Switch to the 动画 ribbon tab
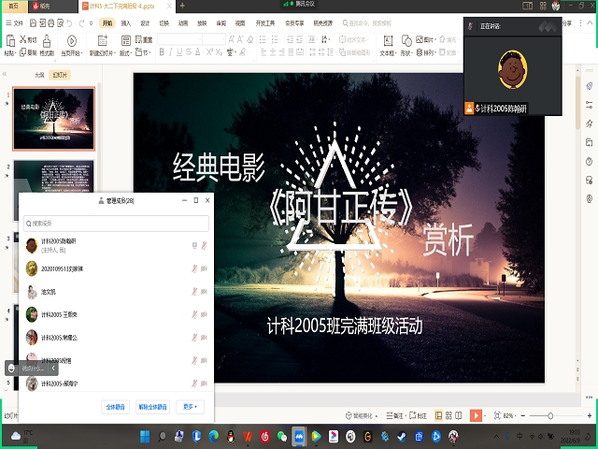 coord(183,23)
